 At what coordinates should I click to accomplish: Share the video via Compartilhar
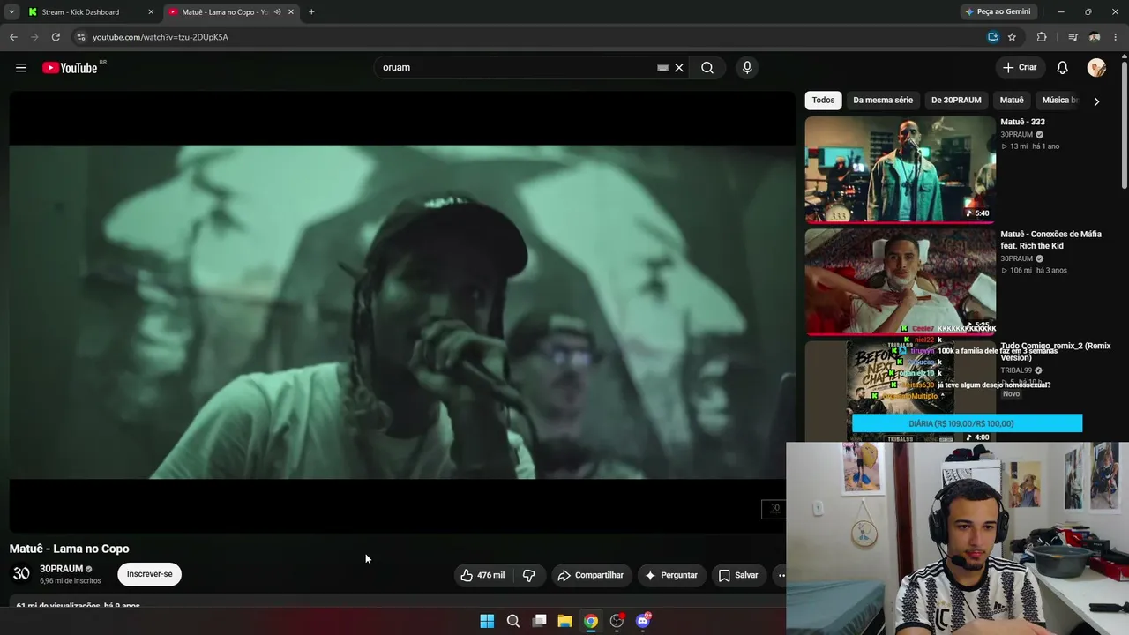click(591, 575)
